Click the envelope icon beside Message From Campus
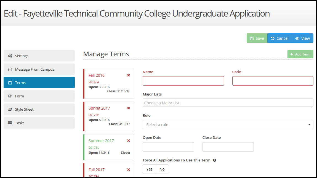The height and width of the screenshot is (178, 317). click(x=11, y=69)
